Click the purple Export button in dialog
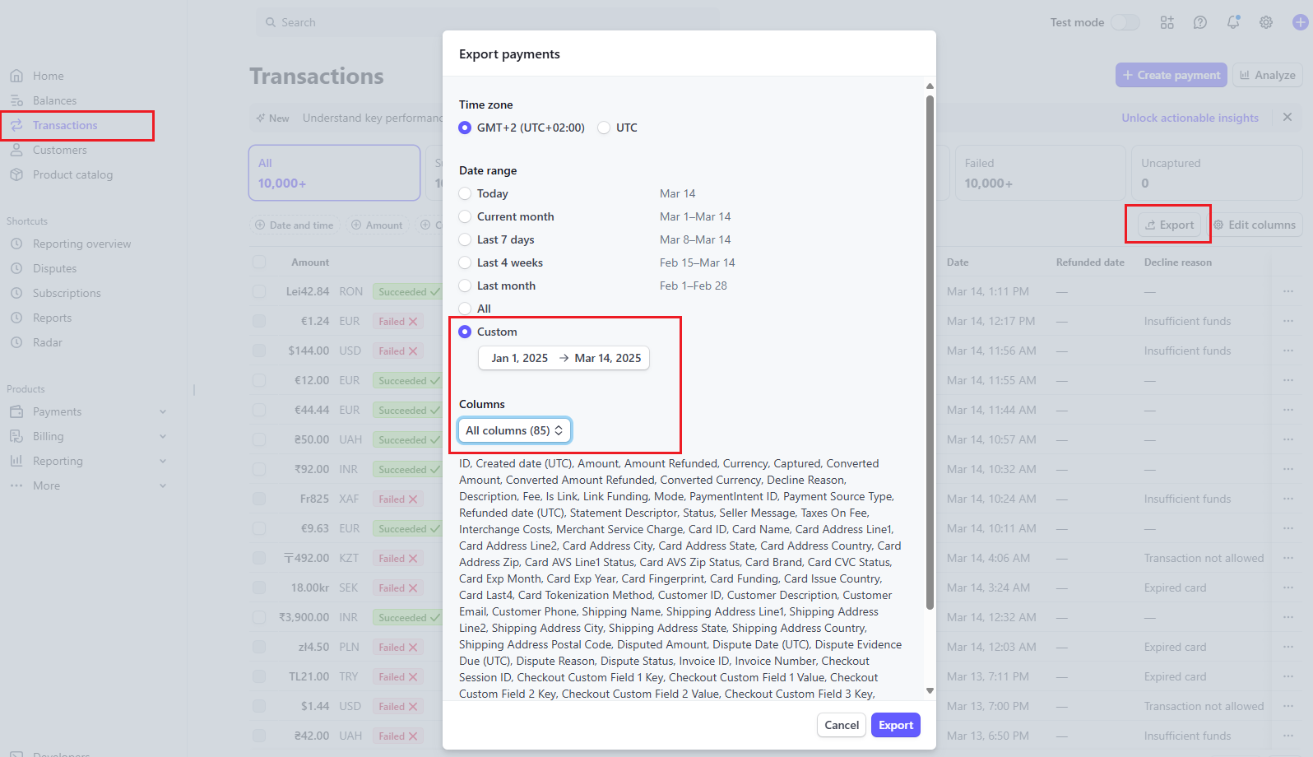The image size is (1313, 757). pyautogui.click(x=895, y=725)
